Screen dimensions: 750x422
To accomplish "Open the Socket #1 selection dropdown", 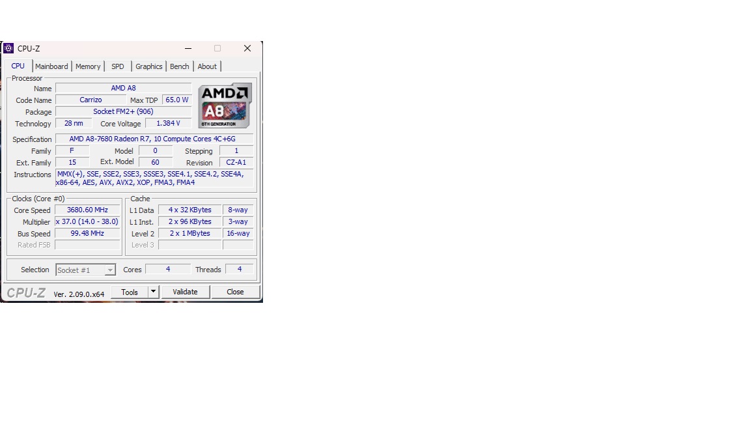I will point(86,270).
